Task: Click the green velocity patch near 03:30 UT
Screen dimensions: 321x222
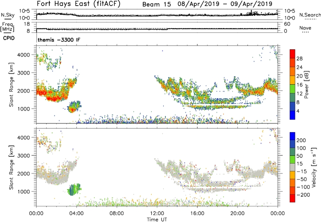Action: coord(74,190)
